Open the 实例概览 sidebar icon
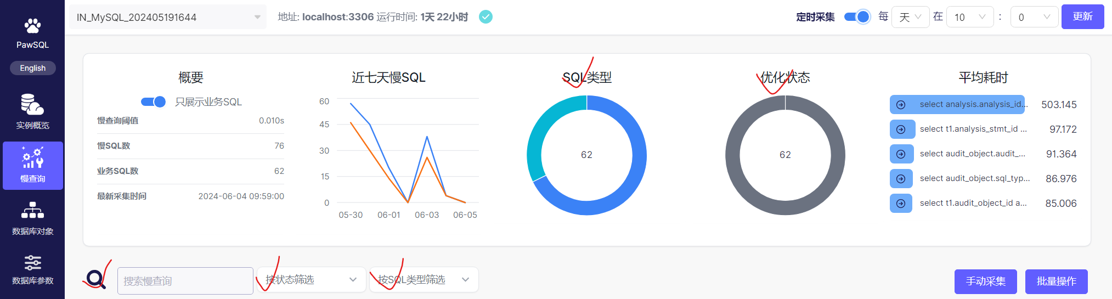The image size is (1112, 299). (x=32, y=105)
